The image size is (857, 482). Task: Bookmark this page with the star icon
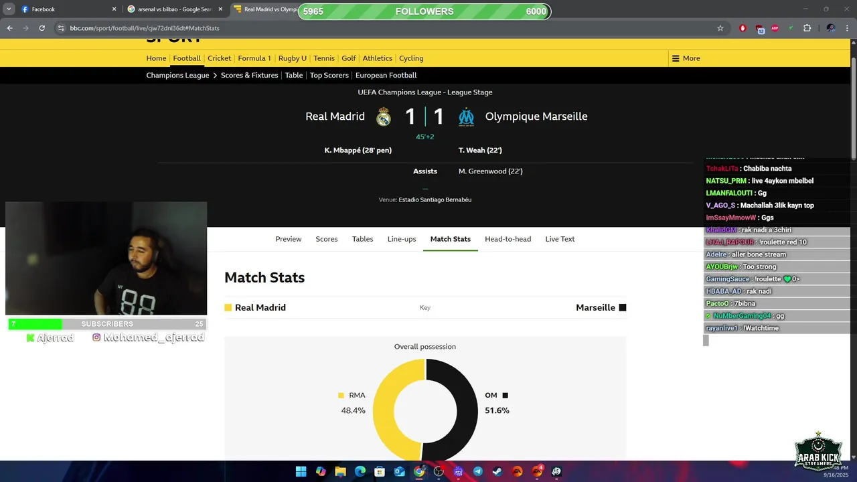click(720, 28)
